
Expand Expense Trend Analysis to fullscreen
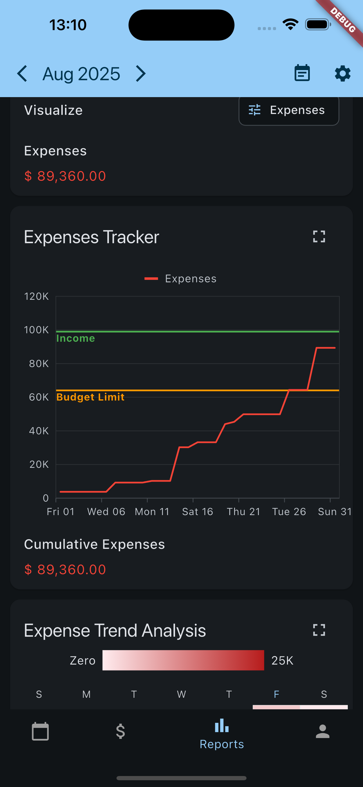319,630
